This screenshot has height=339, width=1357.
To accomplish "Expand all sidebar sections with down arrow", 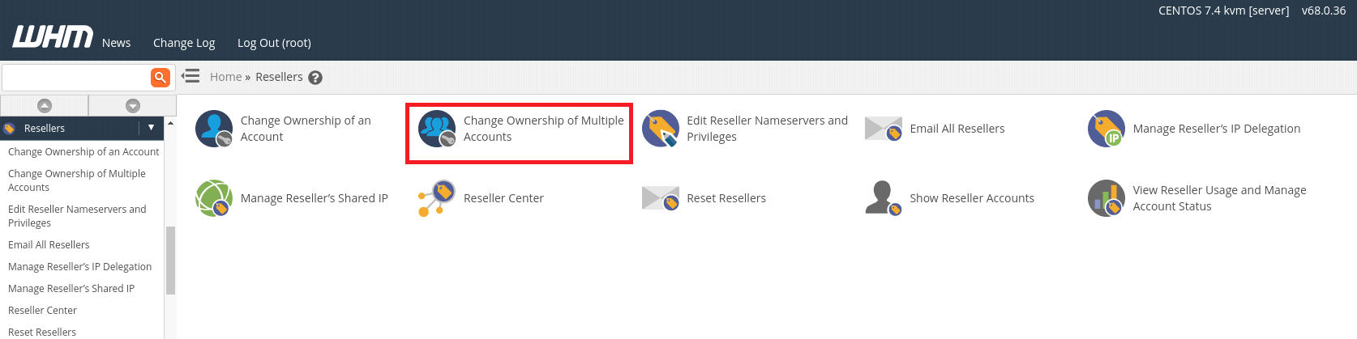I will [x=133, y=105].
